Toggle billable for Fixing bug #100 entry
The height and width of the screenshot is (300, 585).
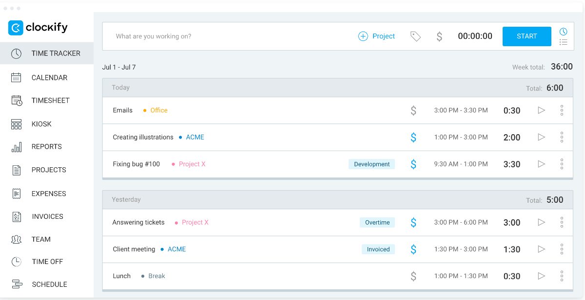coord(413,164)
